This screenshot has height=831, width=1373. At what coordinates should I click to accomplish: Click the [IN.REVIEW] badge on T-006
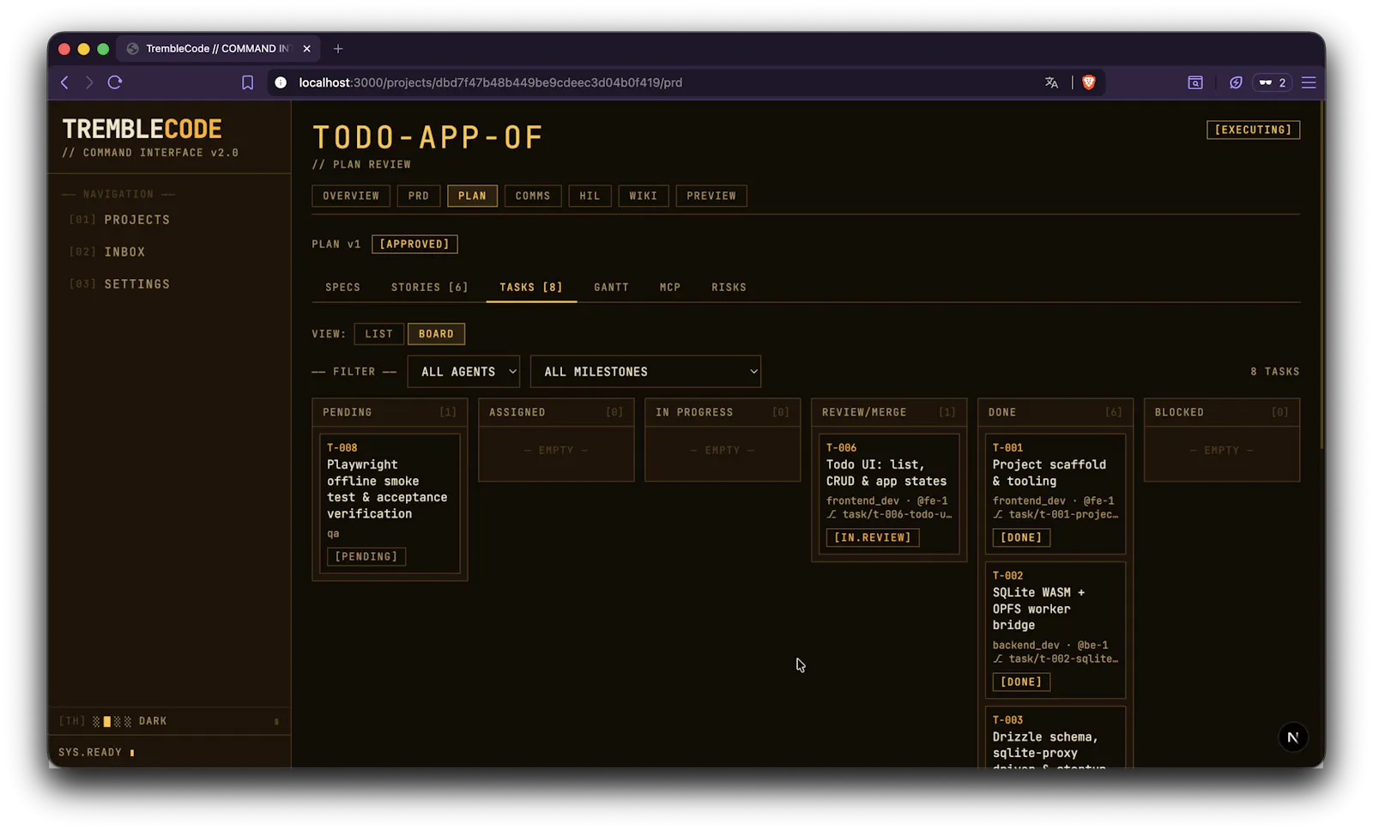873,537
